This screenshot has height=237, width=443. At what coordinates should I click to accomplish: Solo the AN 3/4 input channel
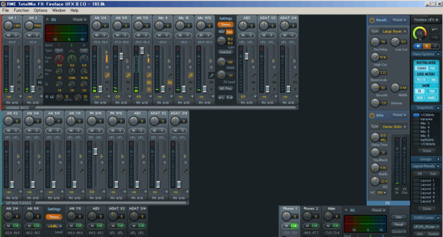click(104, 35)
